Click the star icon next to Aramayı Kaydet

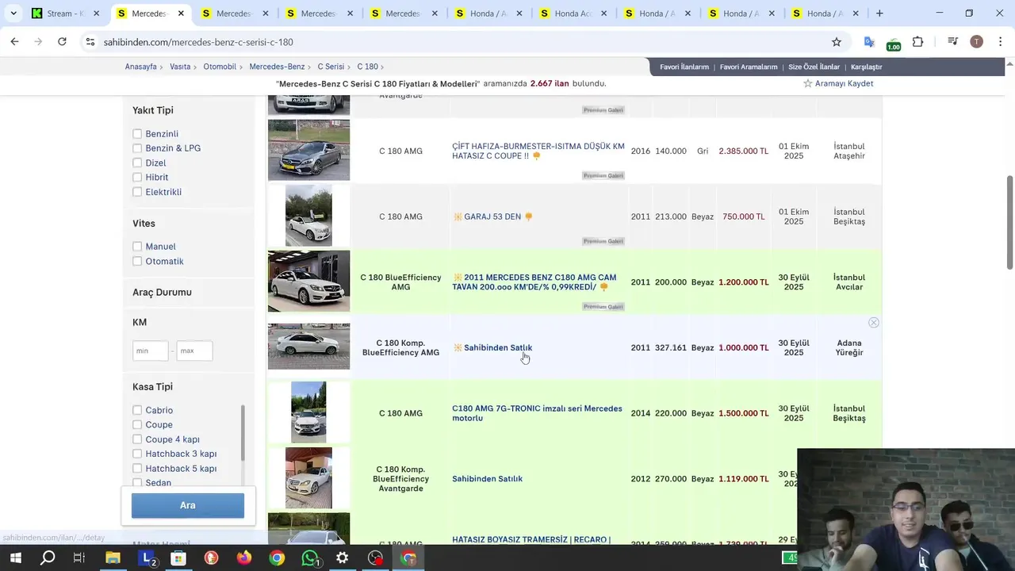807,83
